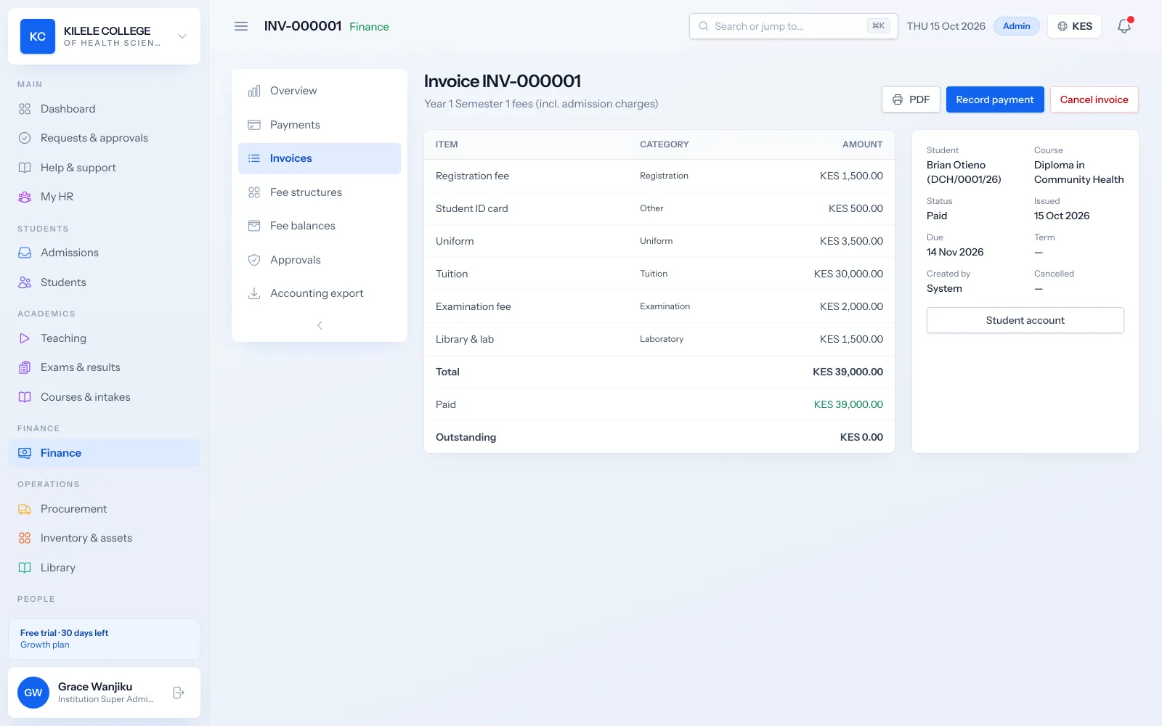Click Cancel invoice button

[x=1094, y=99]
